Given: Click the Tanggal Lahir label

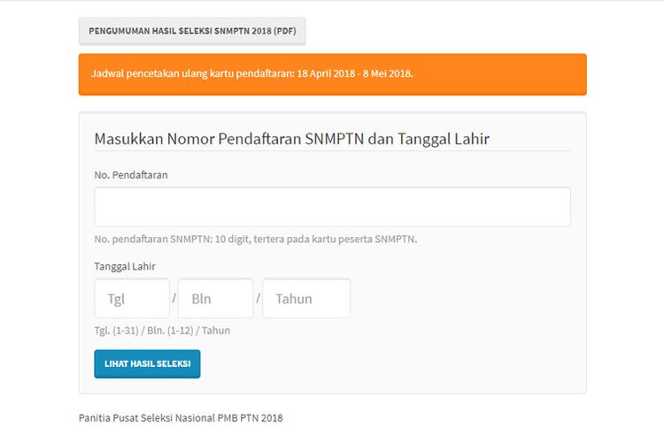Looking at the screenshot, I should click(125, 266).
